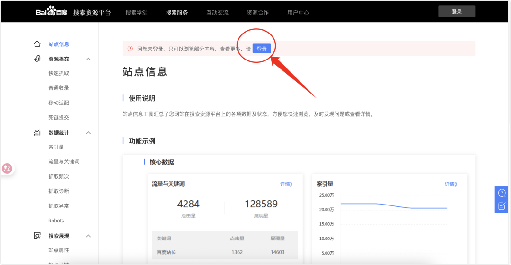Image resolution: width=511 pixels, height=265 pixels.
Task: Click the 核心数据 heading
Action: (x=162, y=162)
